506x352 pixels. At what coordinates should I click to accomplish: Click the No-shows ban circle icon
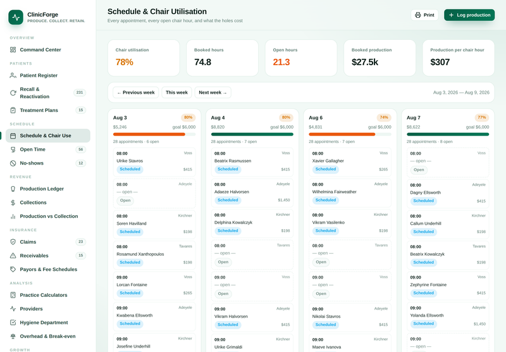13,163
